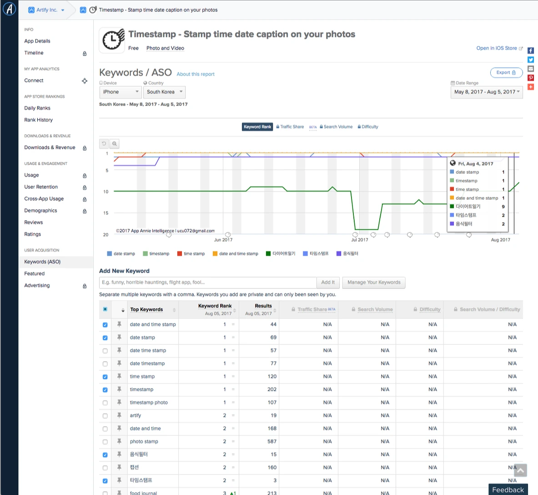Select the Traffic Share chart tab
The width and height of the screenshot is (538, 495).
coord(290,126)
